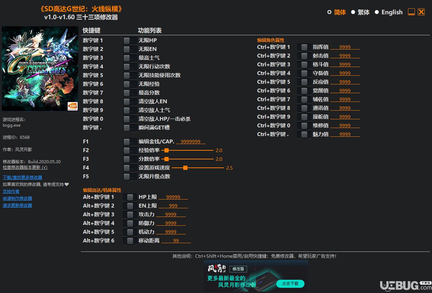Adjust the 经验倍率 slider
The image size is (432, 293).
coord(187,150)
